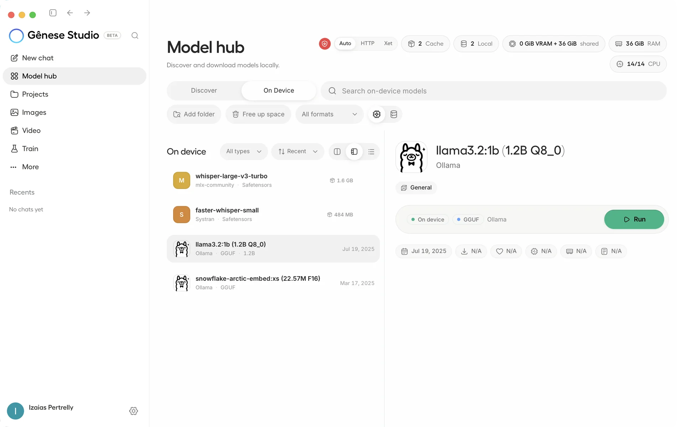Viewport: 677px width, 427px height.
Task: Open the user settings gear icon
Action: pos(134,411)
